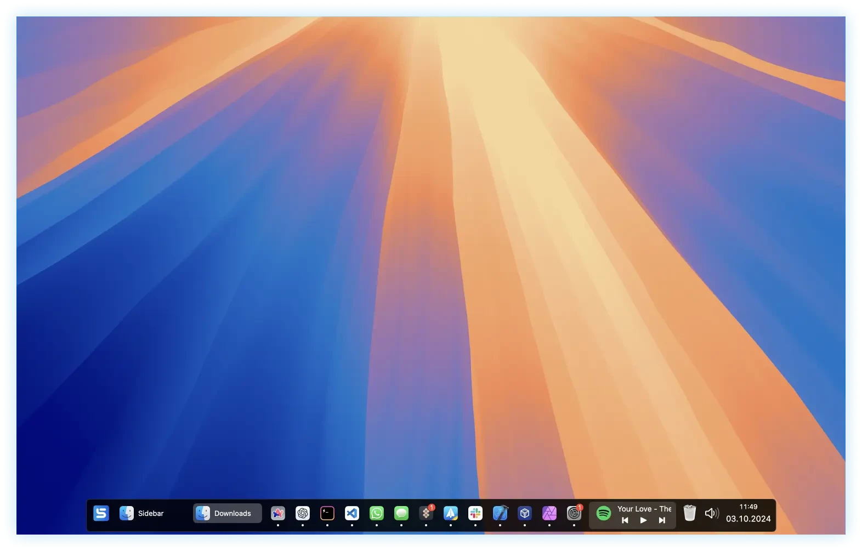
Task: Click the green Spotify icon
Action: [604, 513]
